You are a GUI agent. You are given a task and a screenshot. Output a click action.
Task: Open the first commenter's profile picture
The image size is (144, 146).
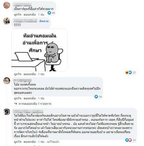(x=7, y=5)
